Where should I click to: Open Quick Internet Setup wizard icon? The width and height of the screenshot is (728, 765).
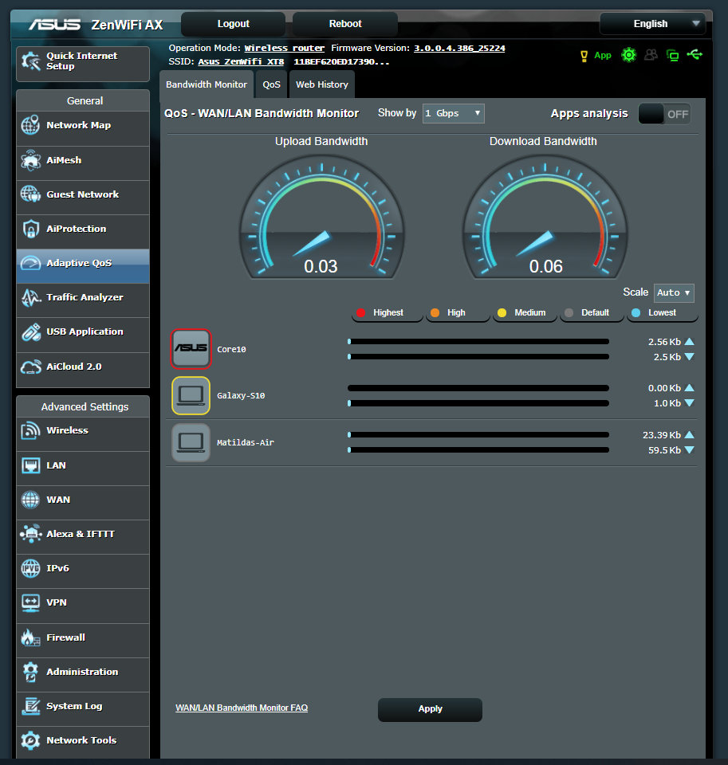click(31, 61)
